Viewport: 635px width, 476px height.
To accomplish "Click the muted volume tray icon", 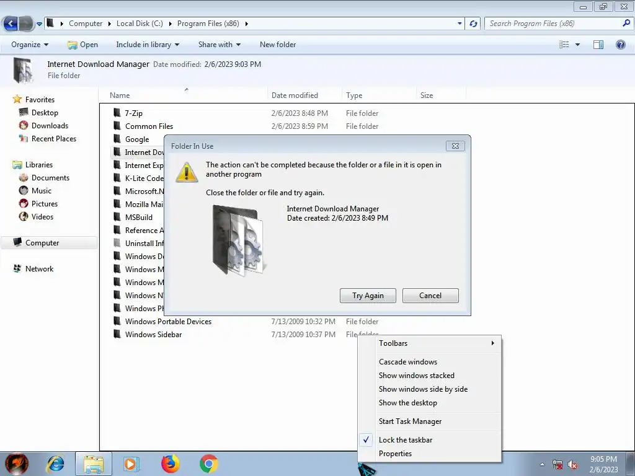I will [572, 465].
